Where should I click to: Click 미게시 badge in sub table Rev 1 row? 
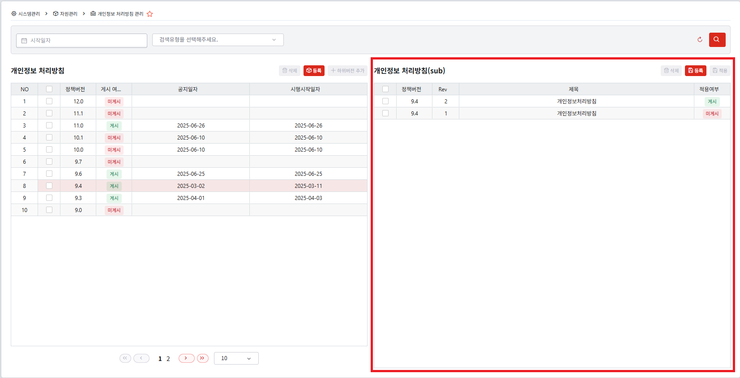[x=712, y=114]
